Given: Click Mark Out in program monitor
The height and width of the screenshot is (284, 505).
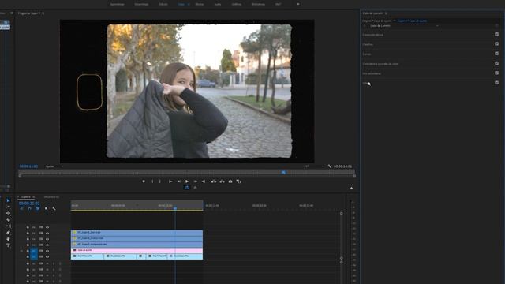Looking at the screenshot, I should tap(159, 181).
